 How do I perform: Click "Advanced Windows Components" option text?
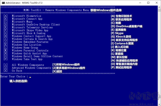click(x=32, y=68)
